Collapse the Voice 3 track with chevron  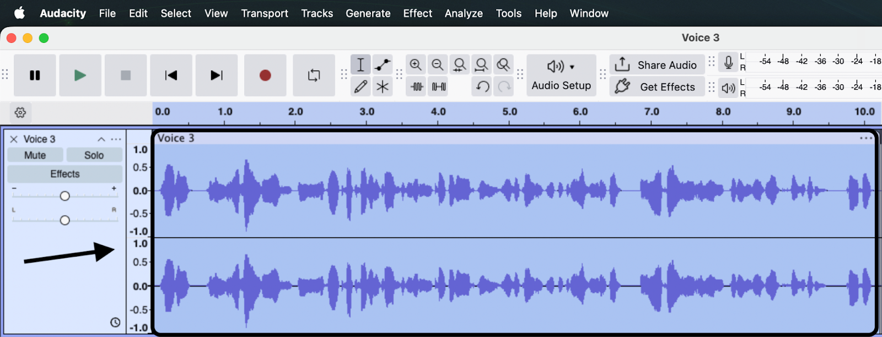[x=101, y=139]
